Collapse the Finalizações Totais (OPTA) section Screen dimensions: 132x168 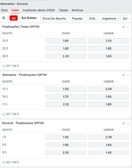coord(128,27)
